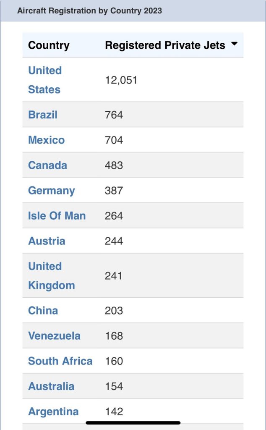Sort by Registered Private Jets column header
The height and width of the screenshot is (430, 266).
165,45
